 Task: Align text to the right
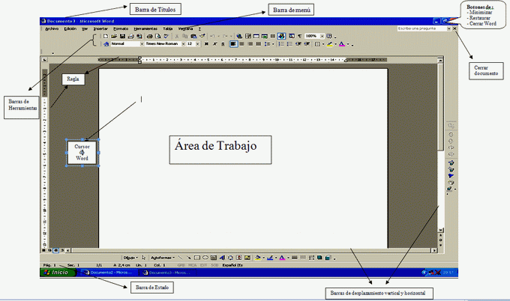(x=250, y=44)
